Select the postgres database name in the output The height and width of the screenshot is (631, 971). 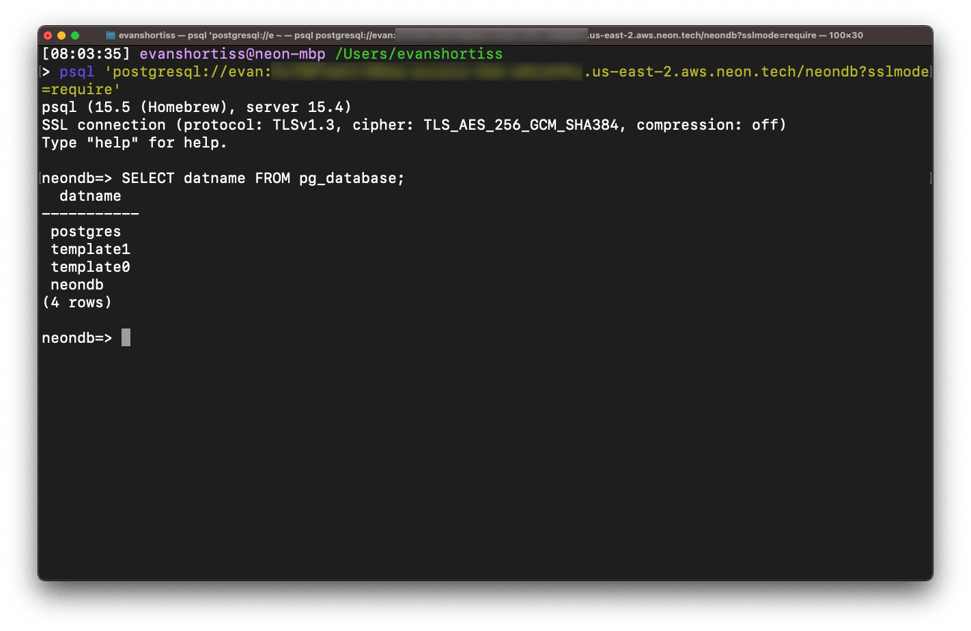pyautogui.click(x=85, y=231)
